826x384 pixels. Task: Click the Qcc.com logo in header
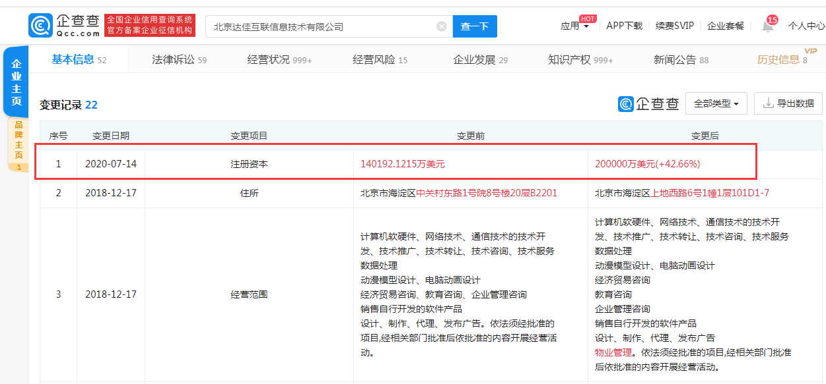(64, 26)
